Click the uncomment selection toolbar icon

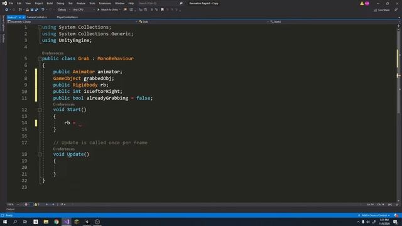click(156, 10)
